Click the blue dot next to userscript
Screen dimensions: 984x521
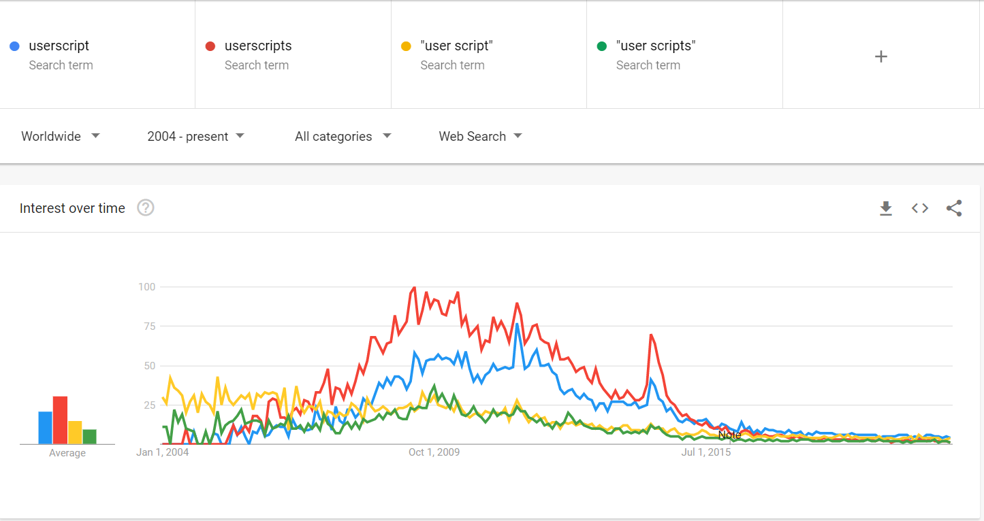pos(14,46)
